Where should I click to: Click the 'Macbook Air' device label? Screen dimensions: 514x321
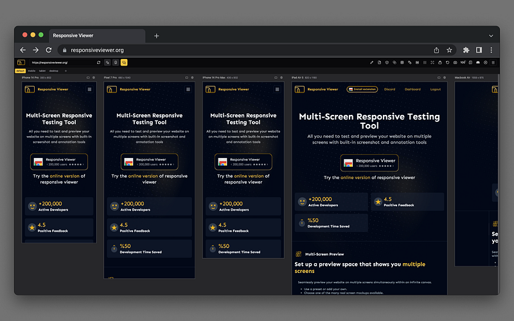[462, 78]
